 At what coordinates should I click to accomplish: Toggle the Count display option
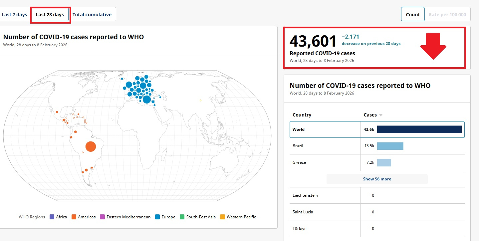(x=413, y=15)
